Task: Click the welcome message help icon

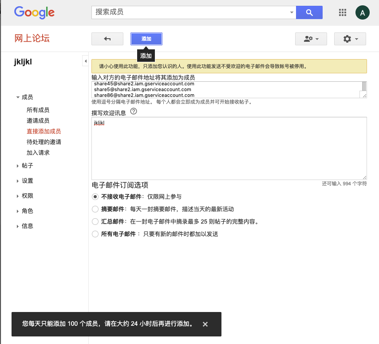Action: click(133, 112)
